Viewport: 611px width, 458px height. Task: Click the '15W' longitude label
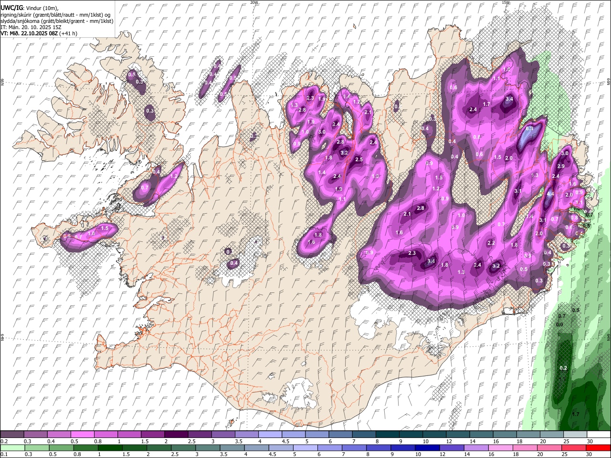(x=506, y=2)
